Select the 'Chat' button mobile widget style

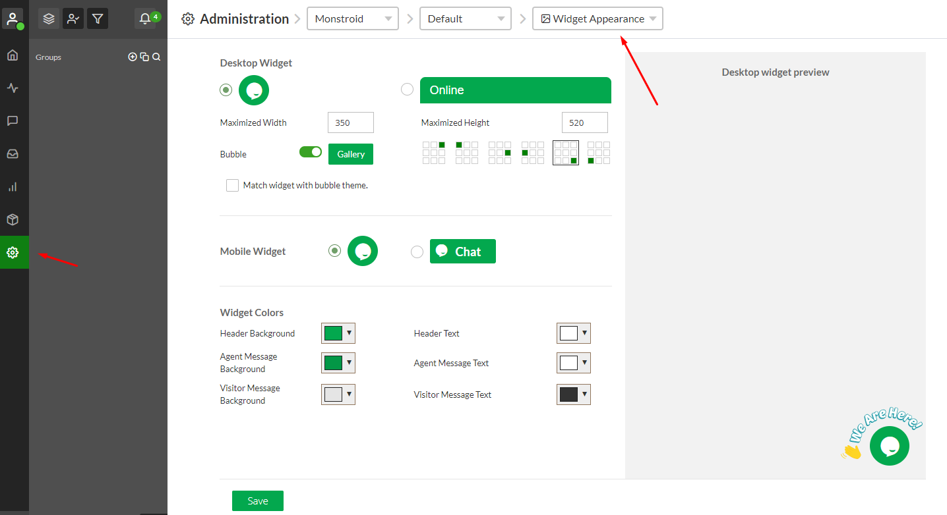point(417,252)
